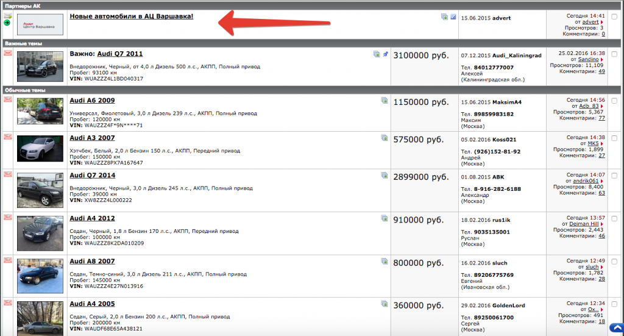Screen dimensions: 624x336
Task: Click the Audi A8 2007 photo thumbnail
Action: [40, 276]
